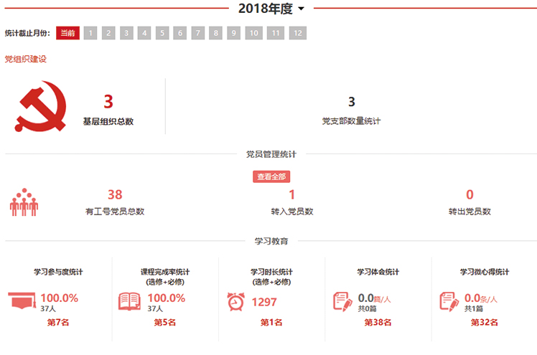Select month 2 filter

pos(108,33)
